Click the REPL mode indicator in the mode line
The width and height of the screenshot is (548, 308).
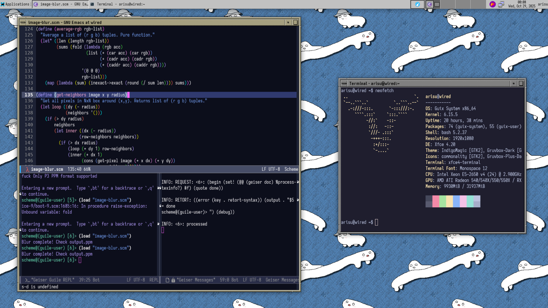tap(154, 280)
